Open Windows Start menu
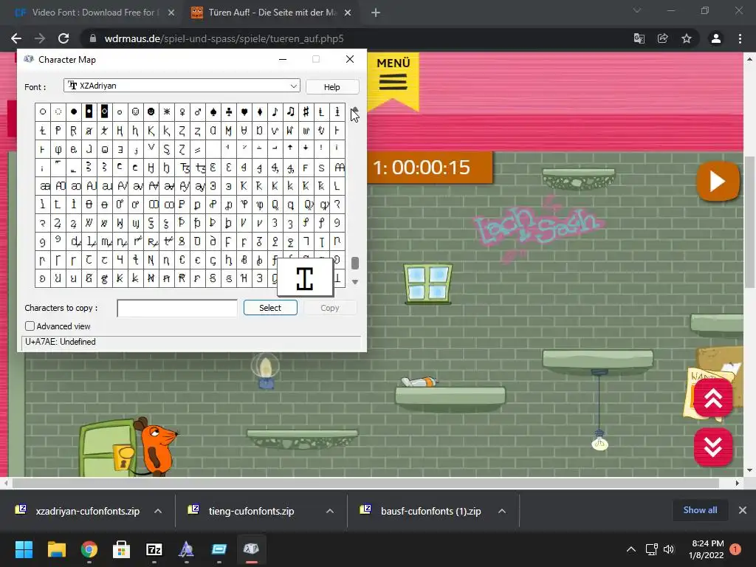756x567 pixels. (x=24, y=549)
